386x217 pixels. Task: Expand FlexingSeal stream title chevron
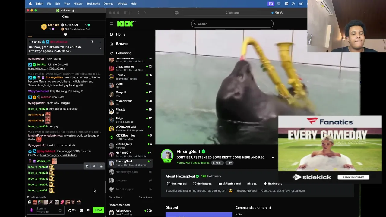273,157
